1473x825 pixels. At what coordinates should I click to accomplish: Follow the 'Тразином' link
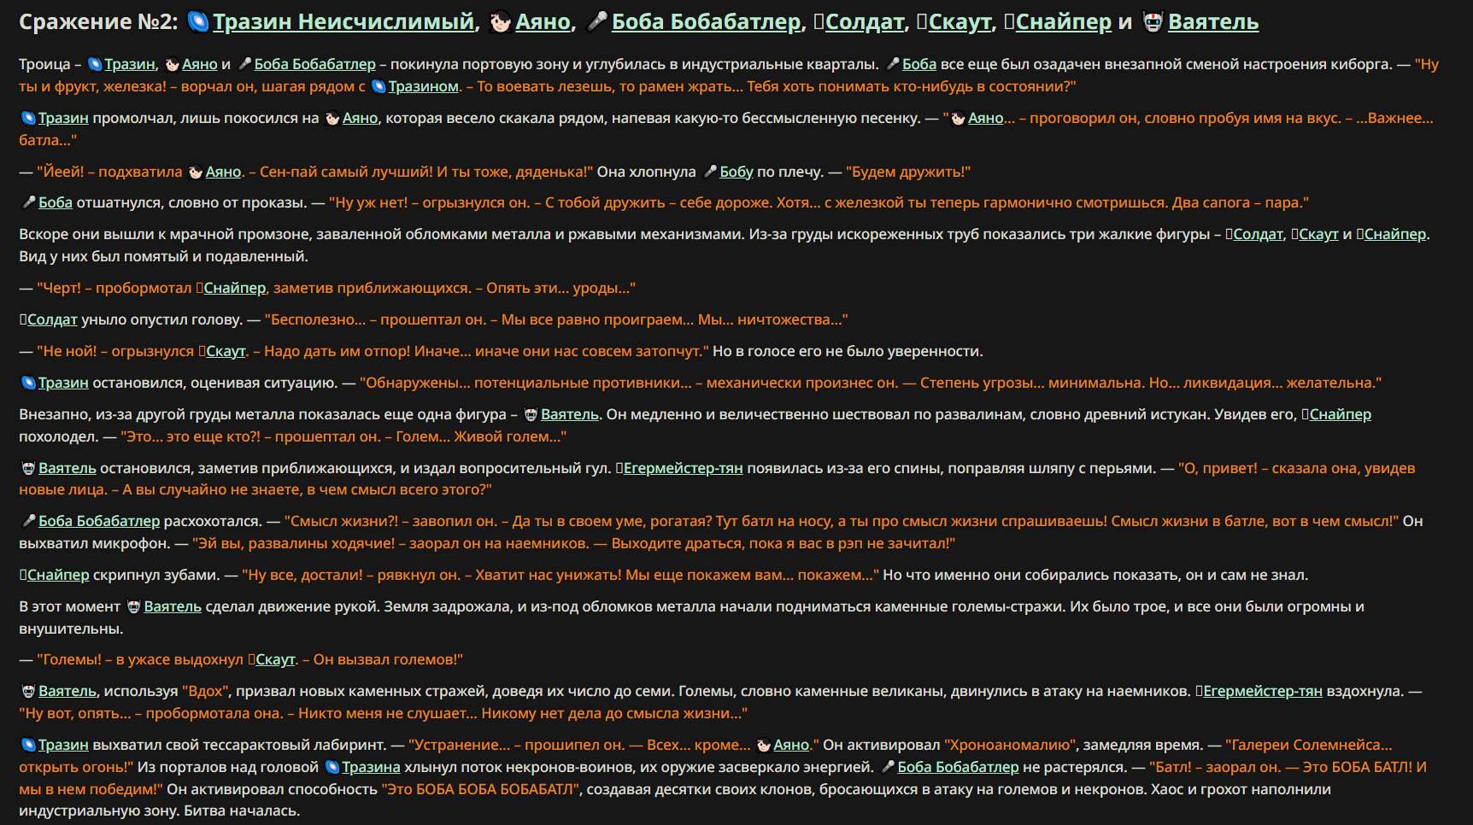point(423,86)
